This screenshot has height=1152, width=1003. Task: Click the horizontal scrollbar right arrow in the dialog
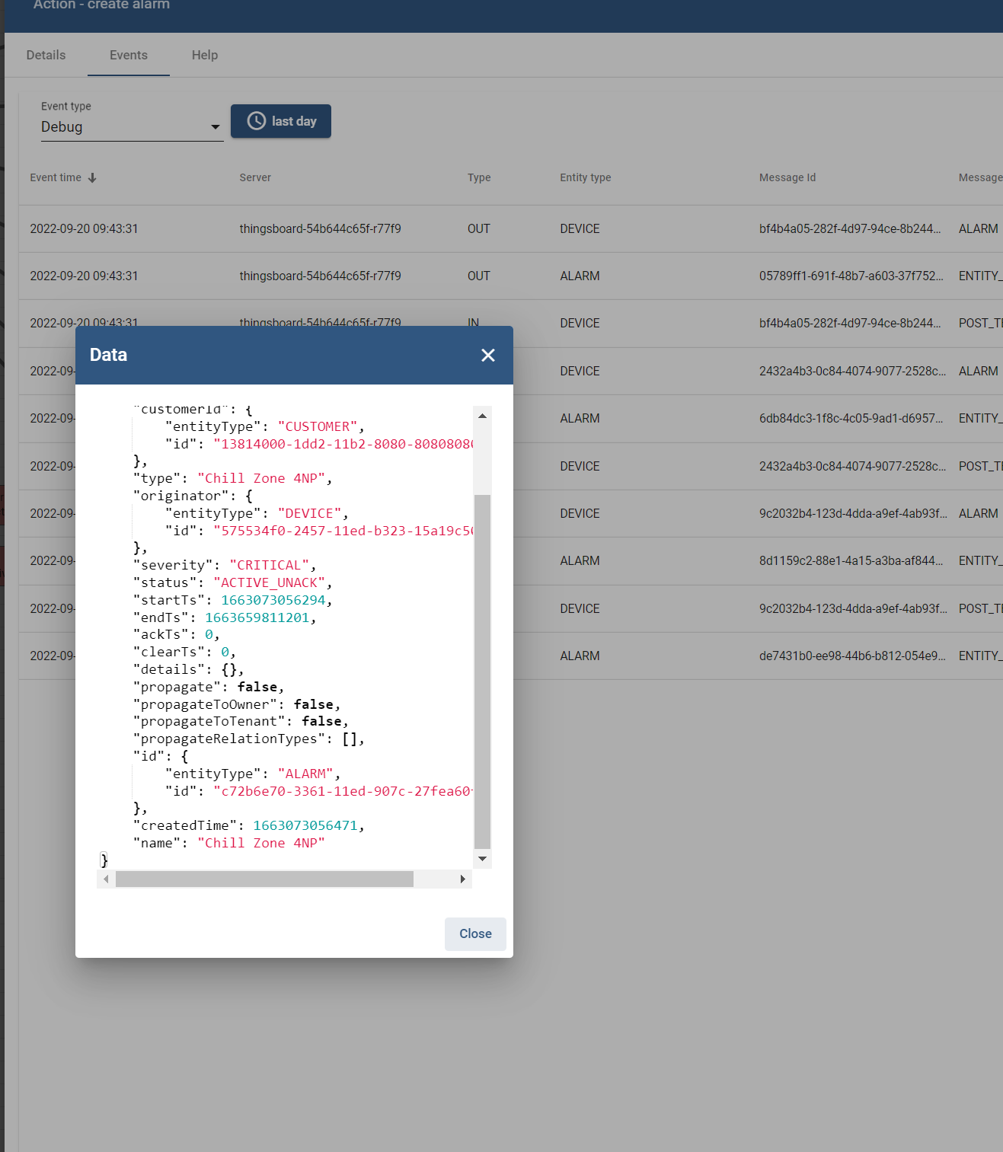462,879
